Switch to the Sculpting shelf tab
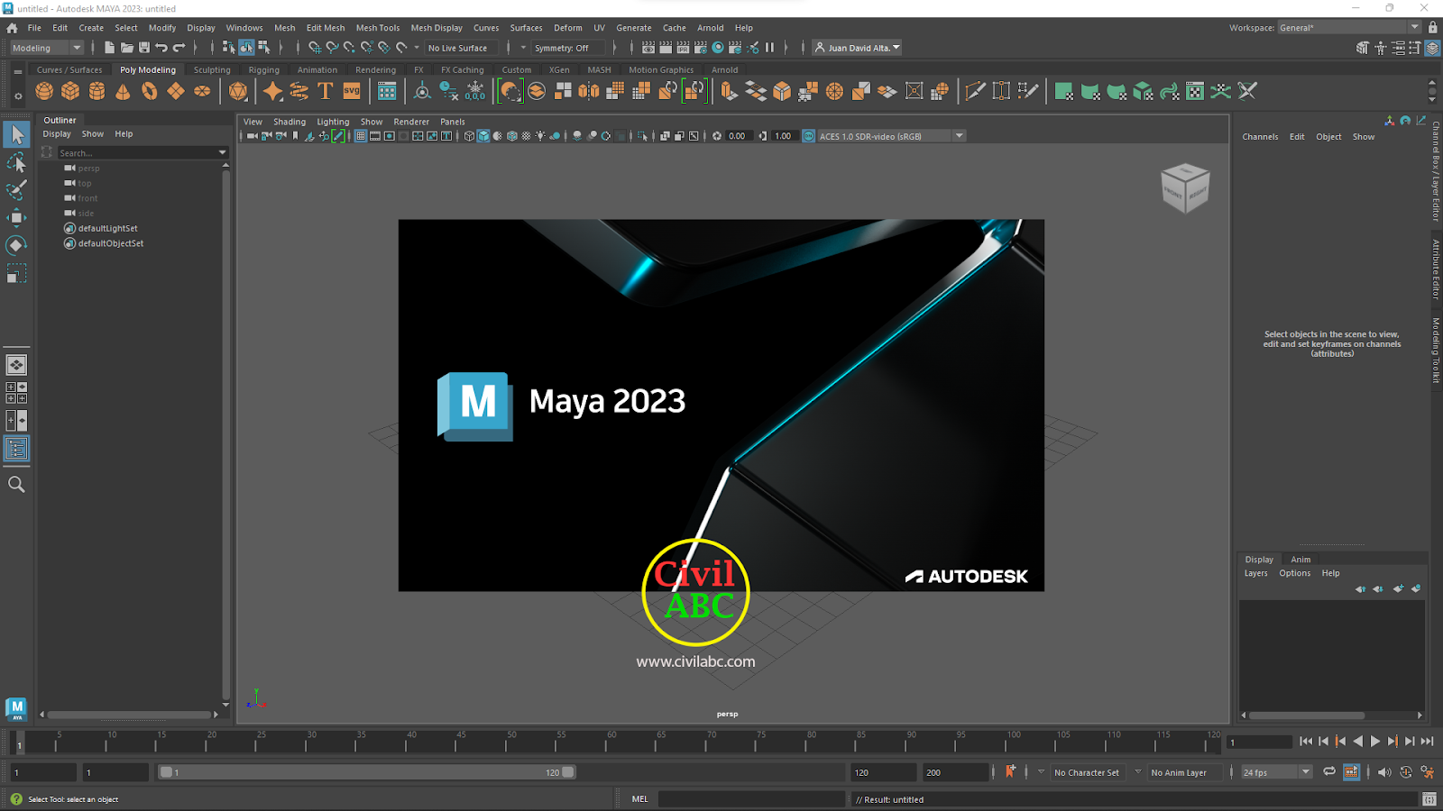Screen dimensions: 1443x811 [x=212, y=69]
